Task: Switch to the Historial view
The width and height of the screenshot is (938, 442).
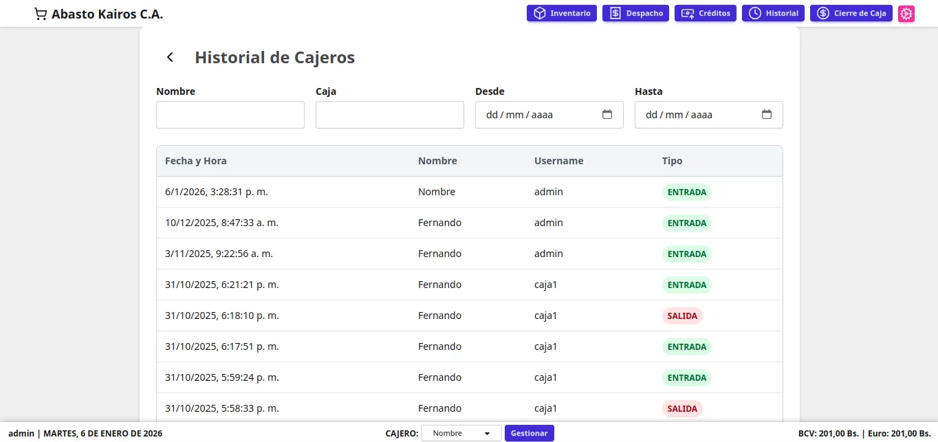Action: pyautogui.click(x=773, y=14)
